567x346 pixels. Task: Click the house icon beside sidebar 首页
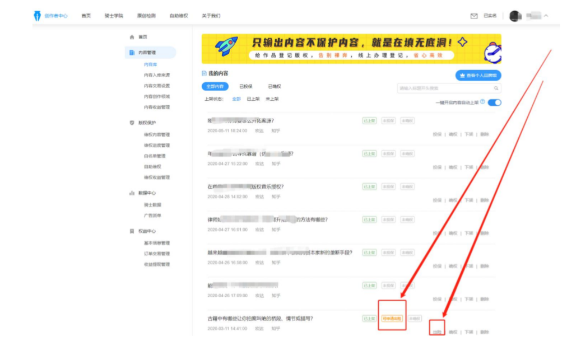pyautogui.click(x=132, y=37)
